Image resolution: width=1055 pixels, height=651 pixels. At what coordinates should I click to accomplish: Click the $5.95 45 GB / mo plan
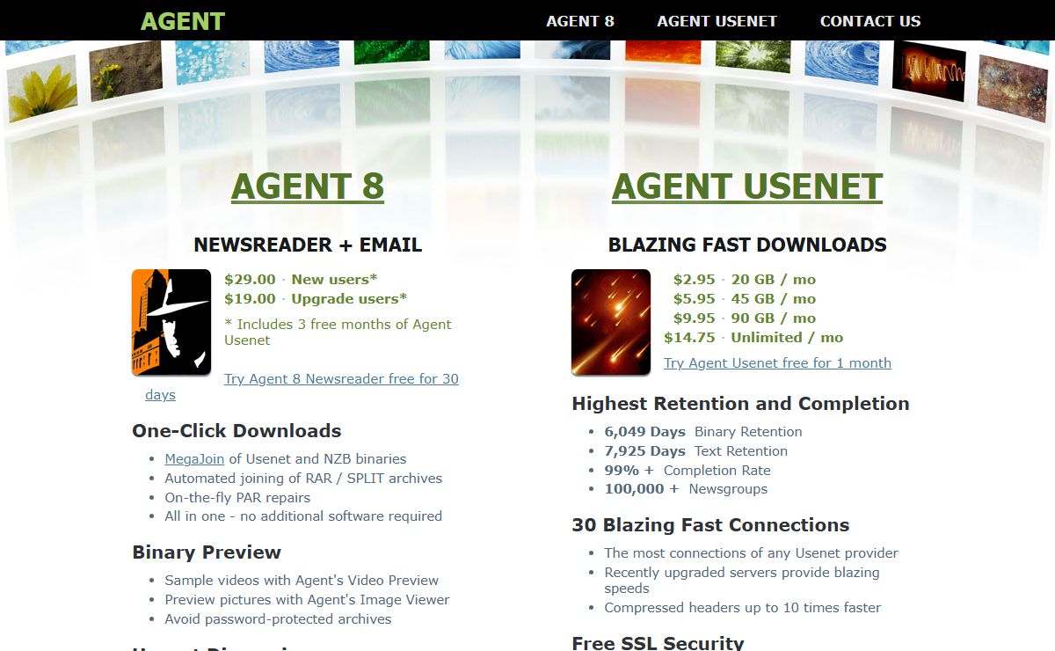(x=745, y=299)
